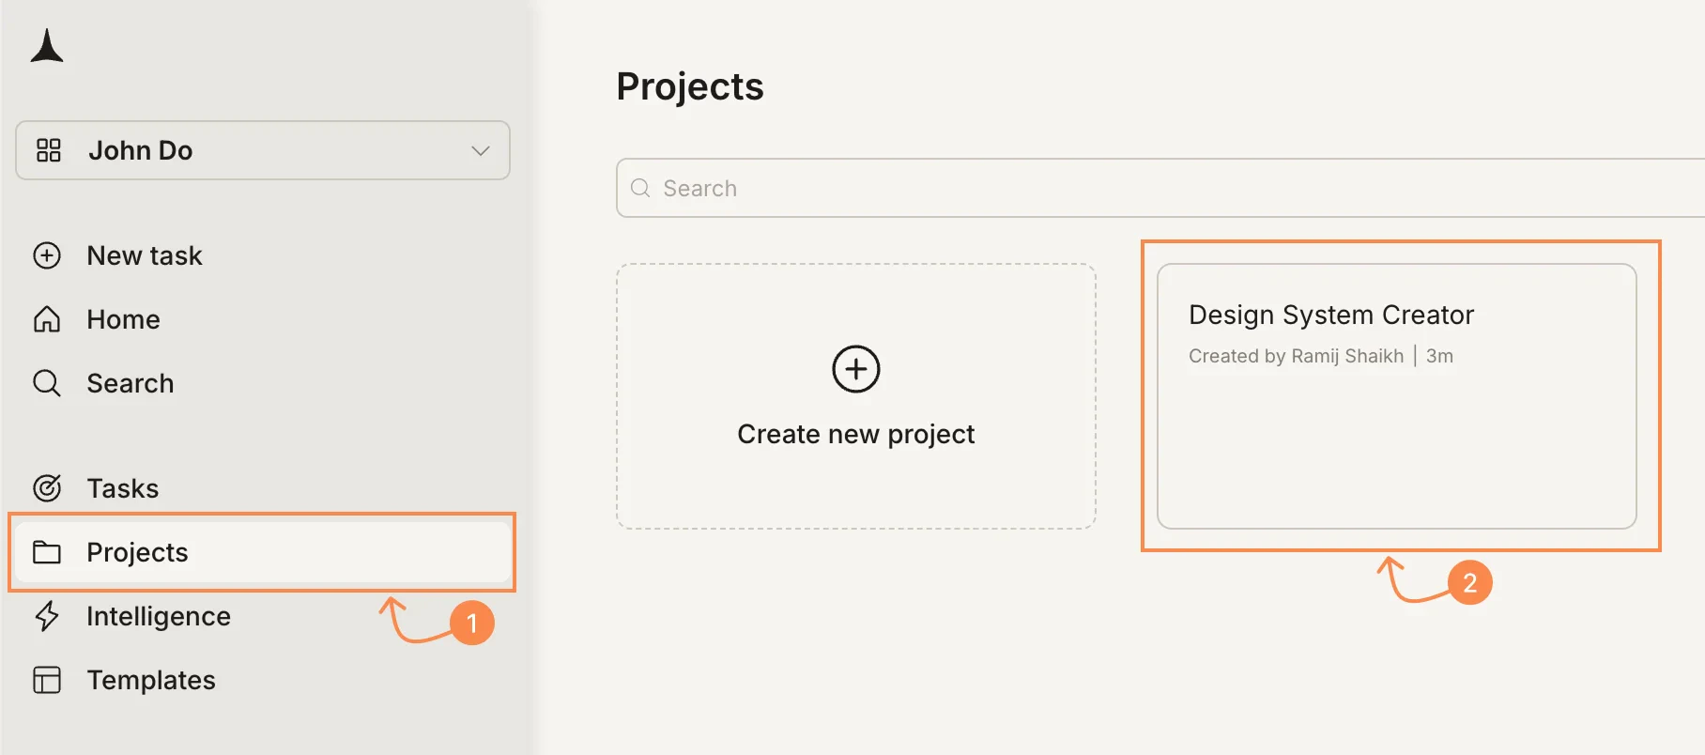Click the Home house icon
This screenshot has width=1705, height=755.
(47, 319)
